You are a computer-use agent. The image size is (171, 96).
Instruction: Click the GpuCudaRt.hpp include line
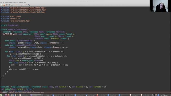23,8
